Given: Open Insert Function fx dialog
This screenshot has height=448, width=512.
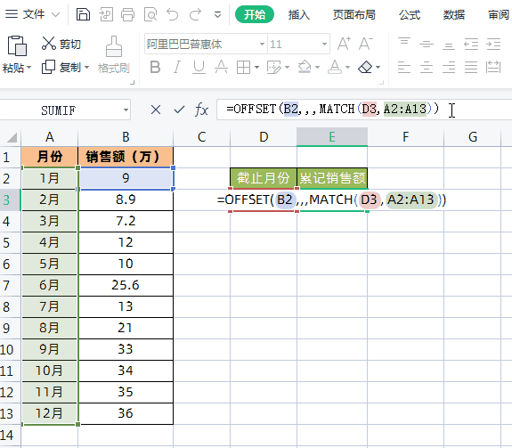Looking at the screenshot, I should [x=201, y=110].
